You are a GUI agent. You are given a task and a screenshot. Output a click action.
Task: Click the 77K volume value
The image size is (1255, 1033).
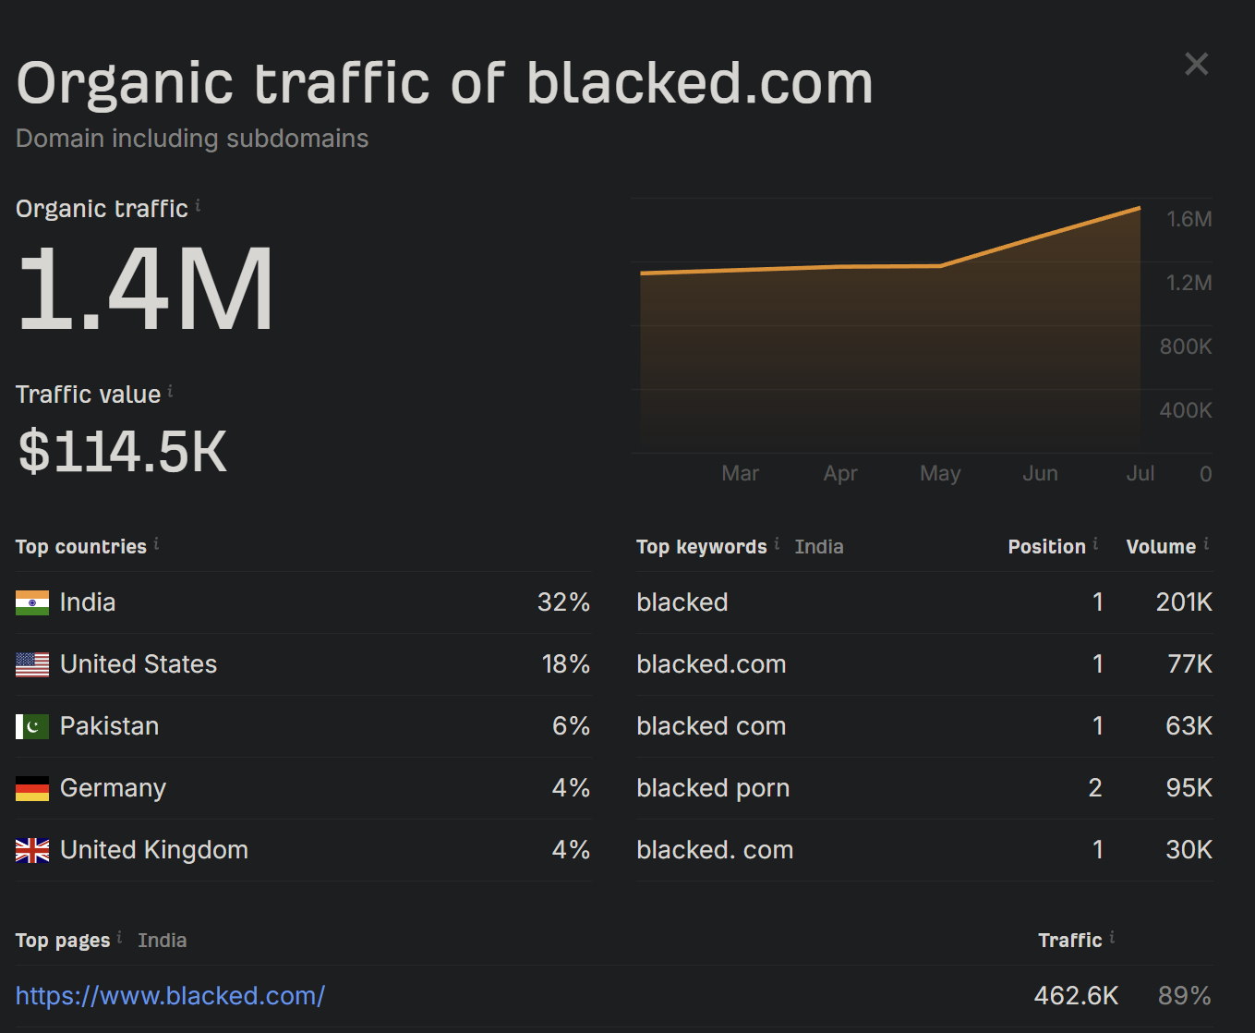[x=1189, y=664]
